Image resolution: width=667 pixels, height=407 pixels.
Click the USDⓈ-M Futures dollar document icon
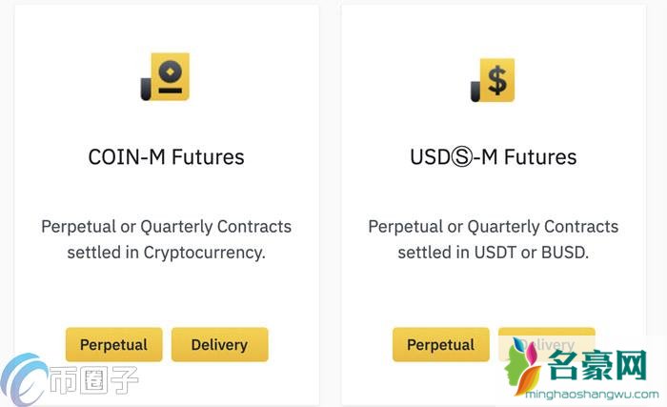coord(493,80)
